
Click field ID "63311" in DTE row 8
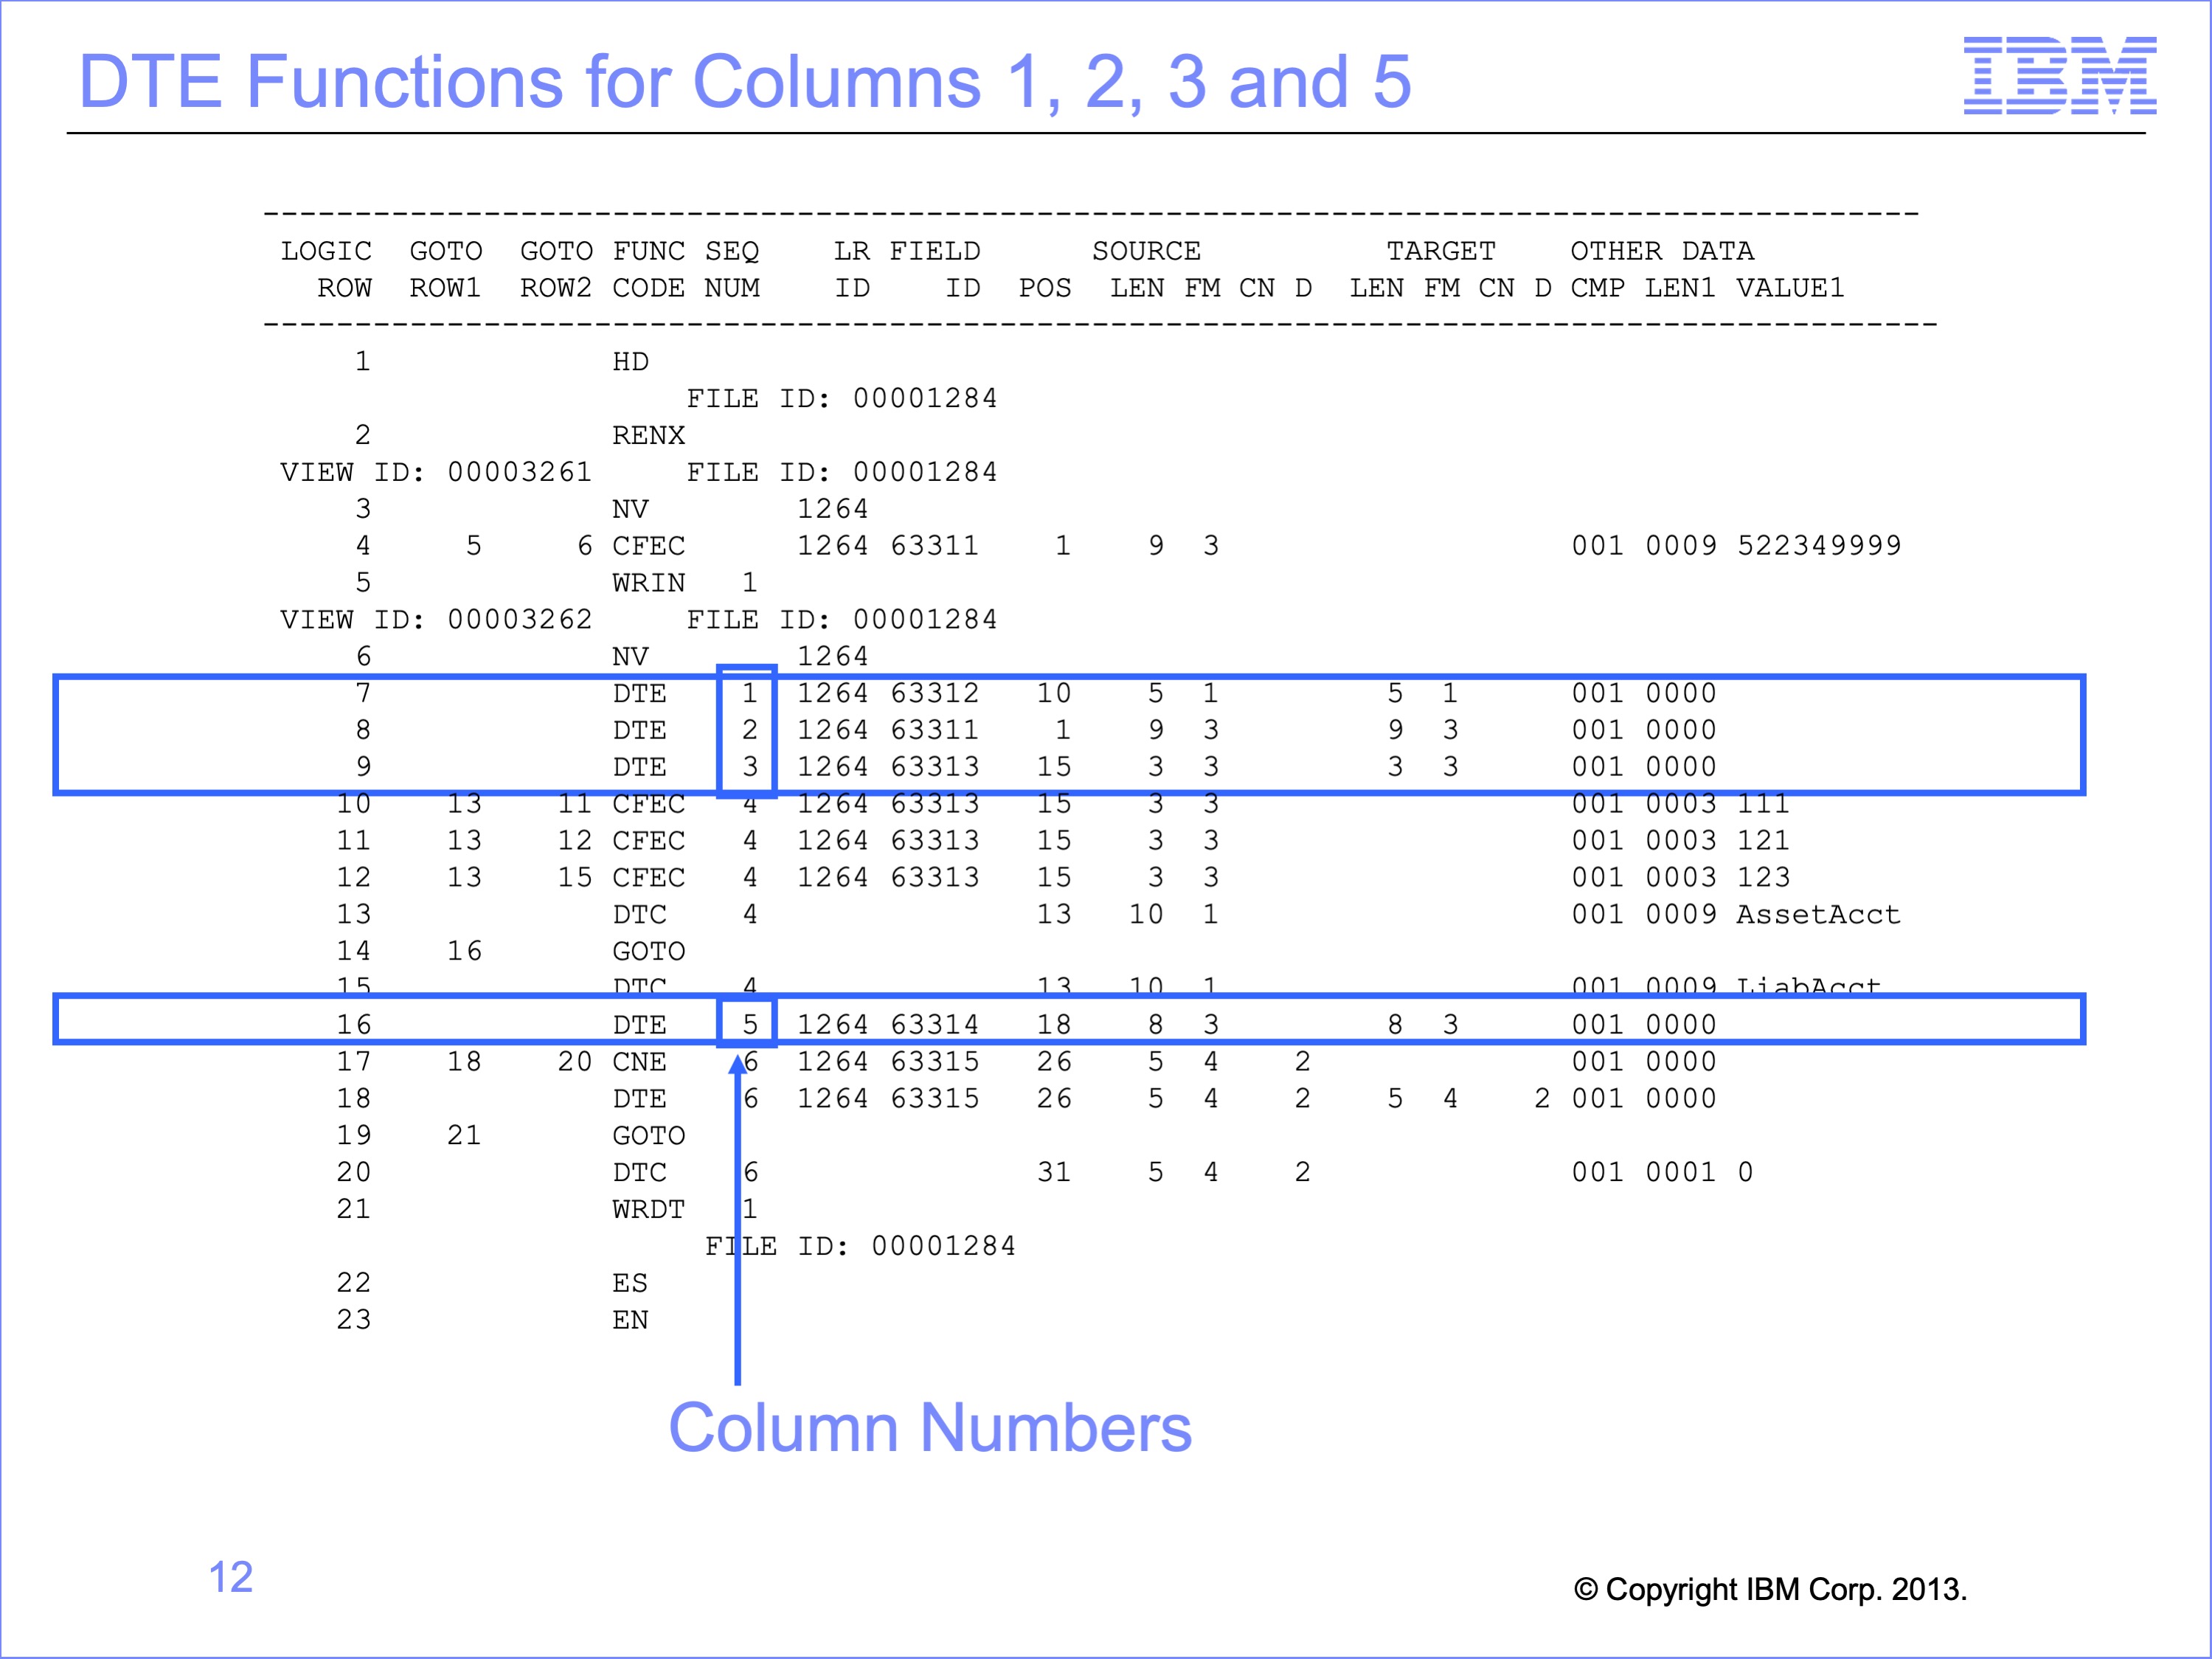click(x=935, y=730)
